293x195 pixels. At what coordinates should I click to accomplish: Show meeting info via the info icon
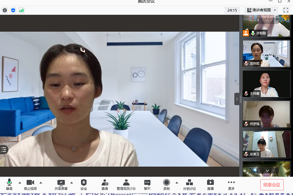point(5,10)
